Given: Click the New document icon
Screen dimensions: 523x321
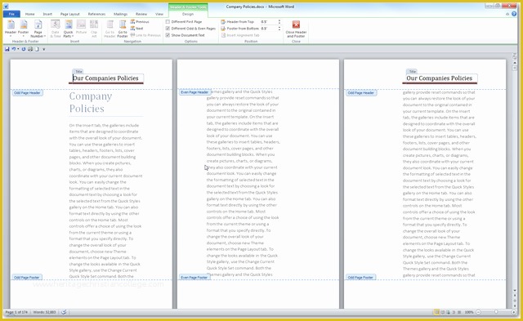Looking at the screenshot, I should coord(37,49).
